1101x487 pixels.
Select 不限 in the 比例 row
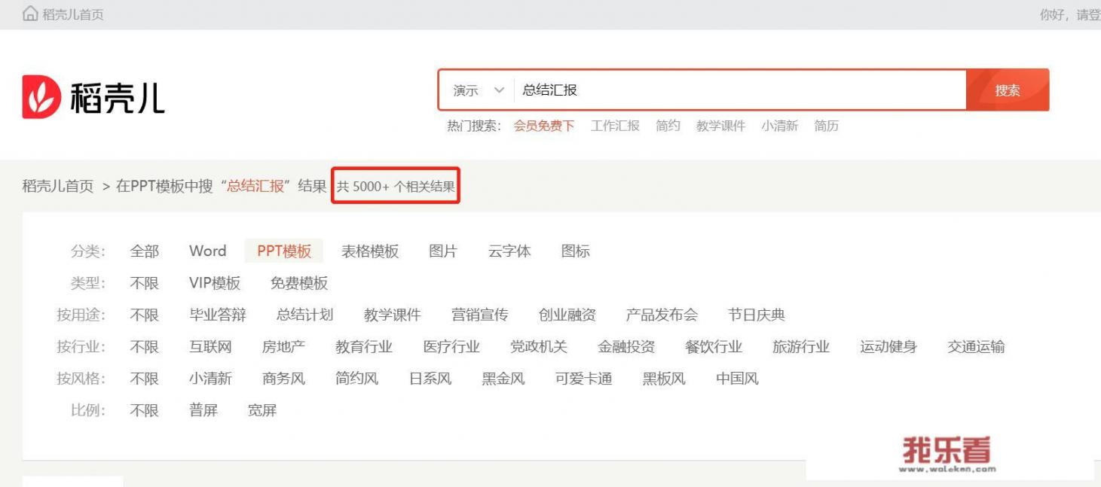[145, 410]
